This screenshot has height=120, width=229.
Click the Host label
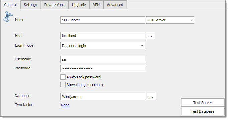(19, 36)
